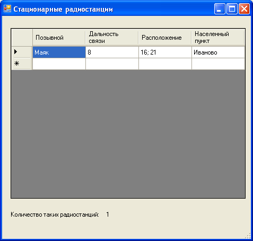Close the Стационарные радиостанции window
The height and width of the screenshot is (241, 253).
pyautogui.click(x=244, y=8)
